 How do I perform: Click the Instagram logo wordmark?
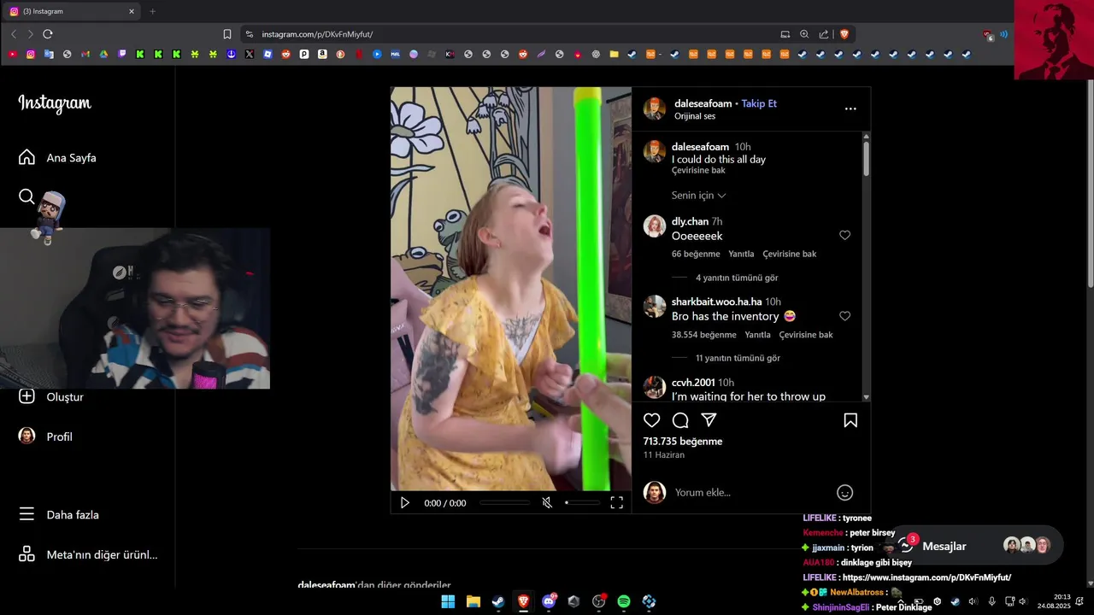pyautogui.click(x=55, y=103)
